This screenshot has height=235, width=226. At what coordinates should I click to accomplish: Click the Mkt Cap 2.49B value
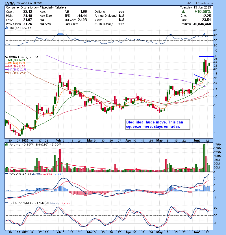[x=82, y=20]
